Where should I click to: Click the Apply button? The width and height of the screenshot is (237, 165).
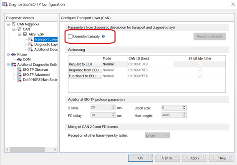coord(194,158)
